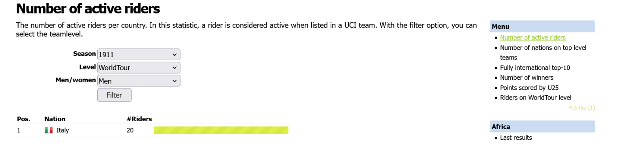Expand the Level dropdown set to WorldTour
The image size is (632, 156).
click(139, 68)
